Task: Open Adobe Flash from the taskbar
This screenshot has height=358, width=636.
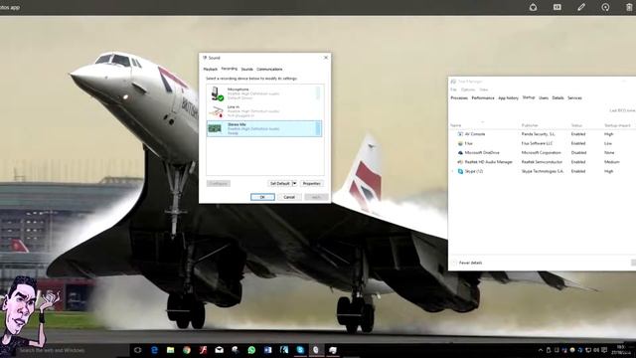Action: click(203, 350)
